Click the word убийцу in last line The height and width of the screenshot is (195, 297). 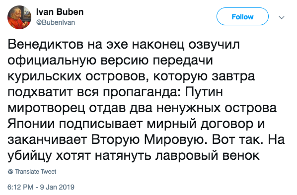click(29, 156)
